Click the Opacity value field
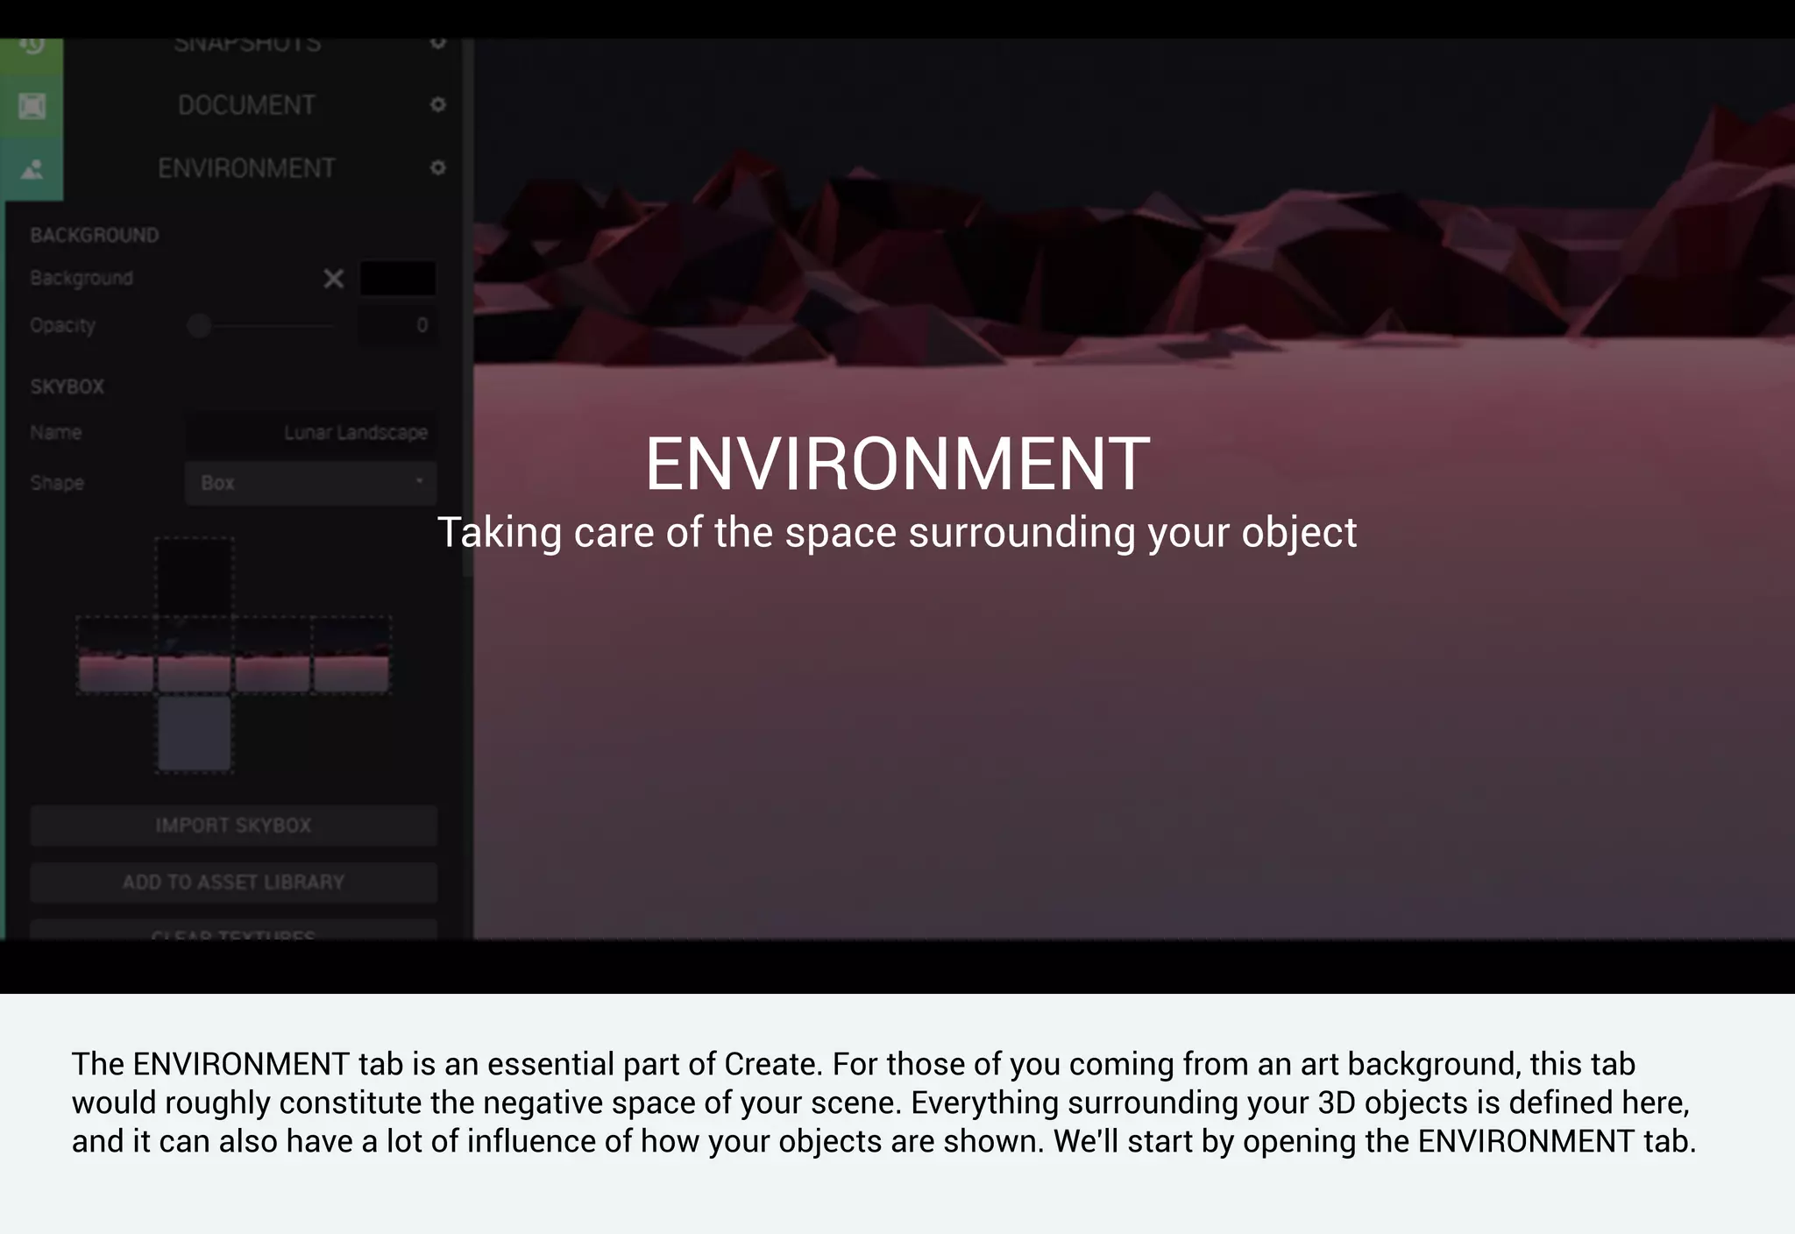Viewport: 1795px width, 1234px height. [x=398, y=326]
